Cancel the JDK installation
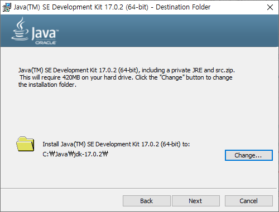The height and width of the screenshot is (212, 279). 249,201
